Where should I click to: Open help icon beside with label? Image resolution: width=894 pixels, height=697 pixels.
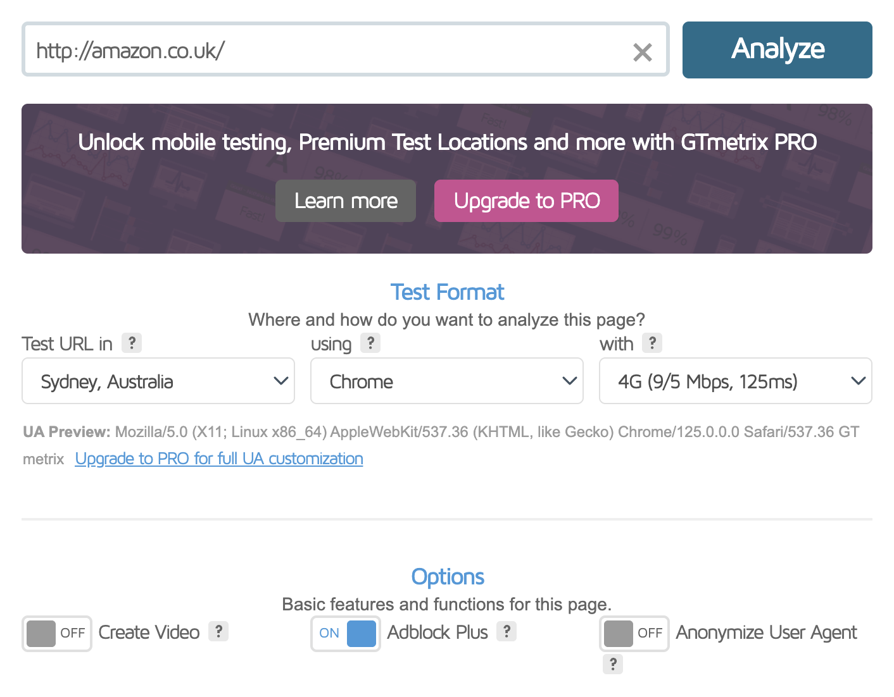point(652,343)
